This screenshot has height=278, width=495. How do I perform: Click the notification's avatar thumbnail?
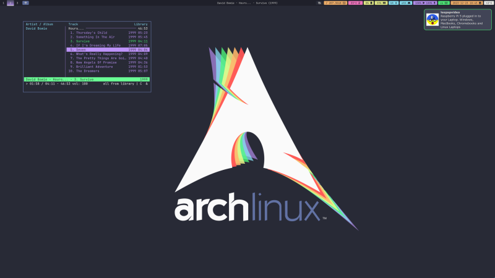[432, 20]
